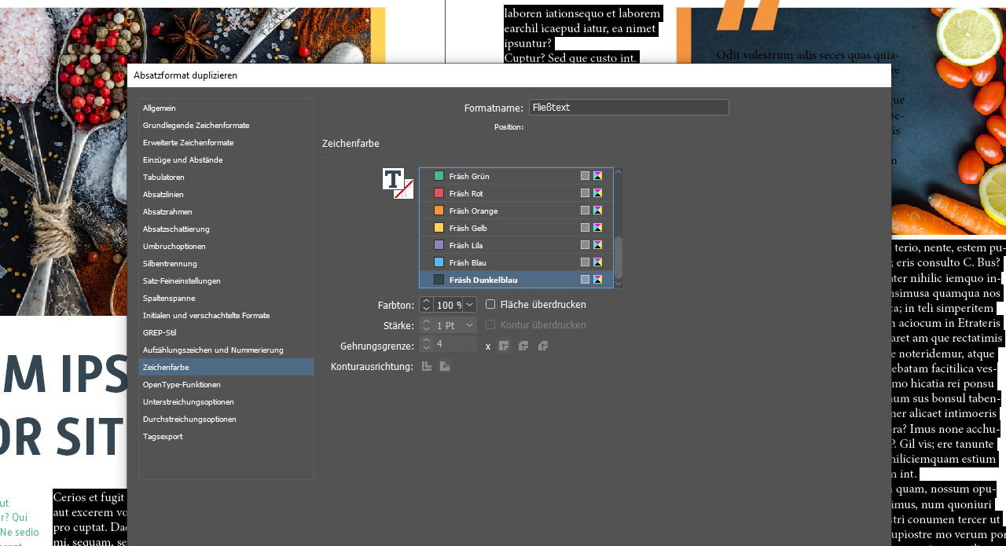Image resolution: width=1006 pixels, height=546 pixels.
Task: Open Grundlegende Zeichenformate section
Action: point(196,126)
